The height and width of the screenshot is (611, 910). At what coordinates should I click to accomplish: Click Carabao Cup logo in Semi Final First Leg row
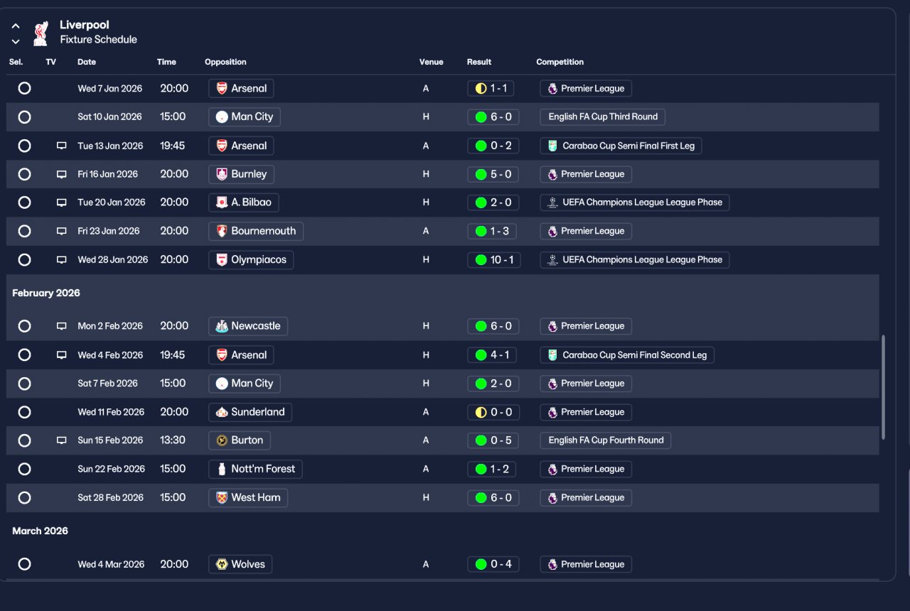point(552,146)
